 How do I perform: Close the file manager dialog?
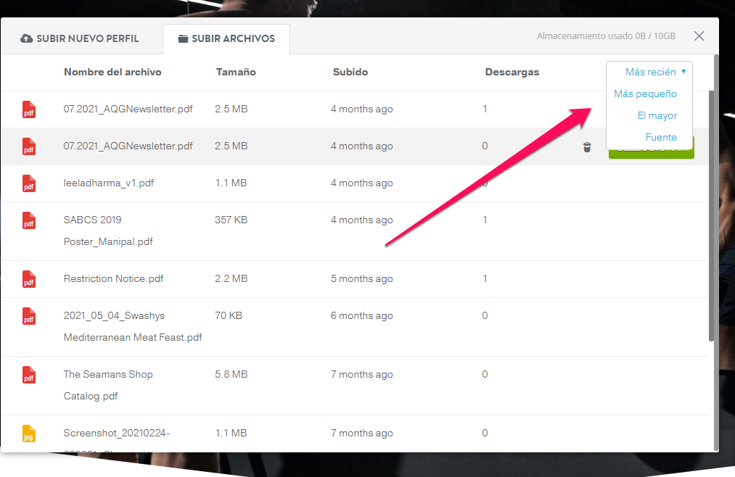coord(699,36)
